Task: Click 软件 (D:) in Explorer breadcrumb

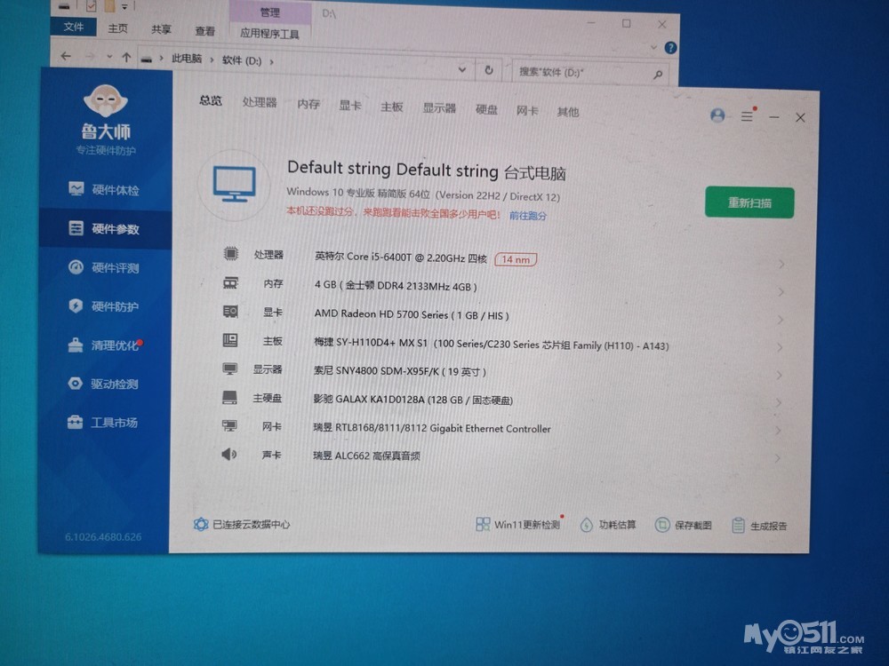Action: 242,60
